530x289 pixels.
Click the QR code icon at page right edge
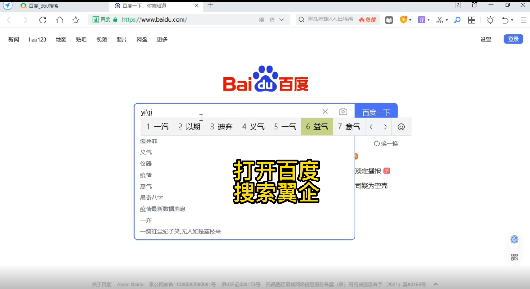tap(514, 257)
